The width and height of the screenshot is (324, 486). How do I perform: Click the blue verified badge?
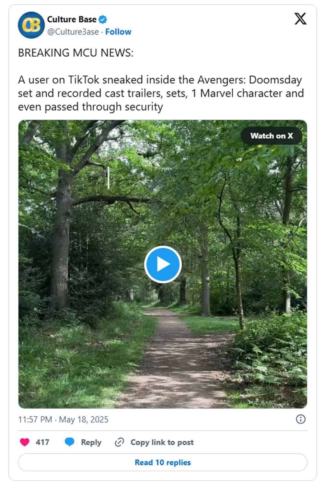tap(103, 19)
